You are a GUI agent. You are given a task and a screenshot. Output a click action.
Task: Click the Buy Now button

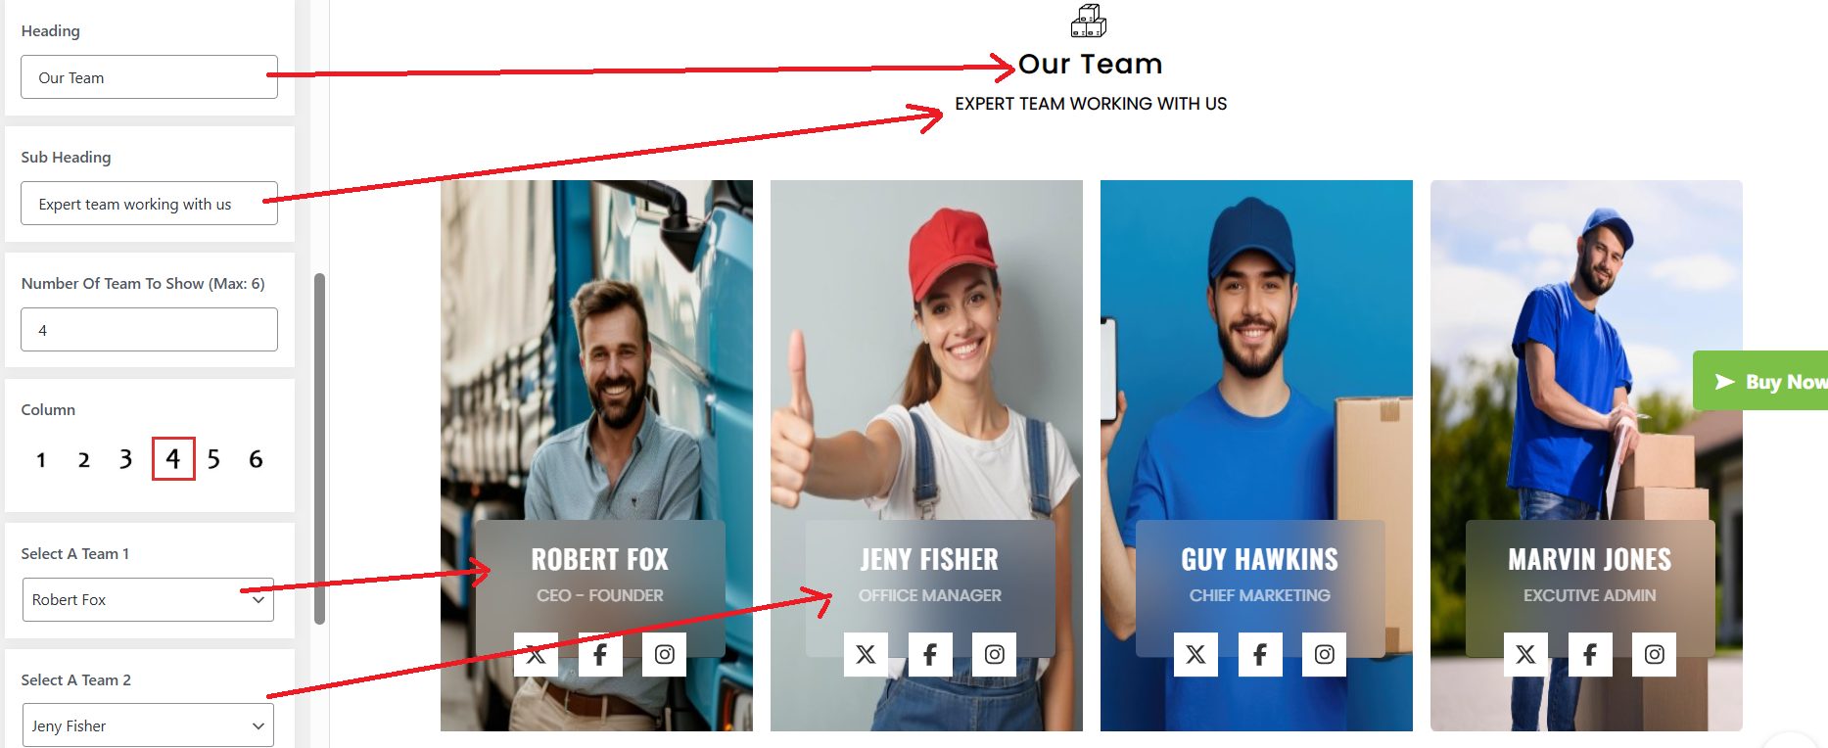(1760, 381)
